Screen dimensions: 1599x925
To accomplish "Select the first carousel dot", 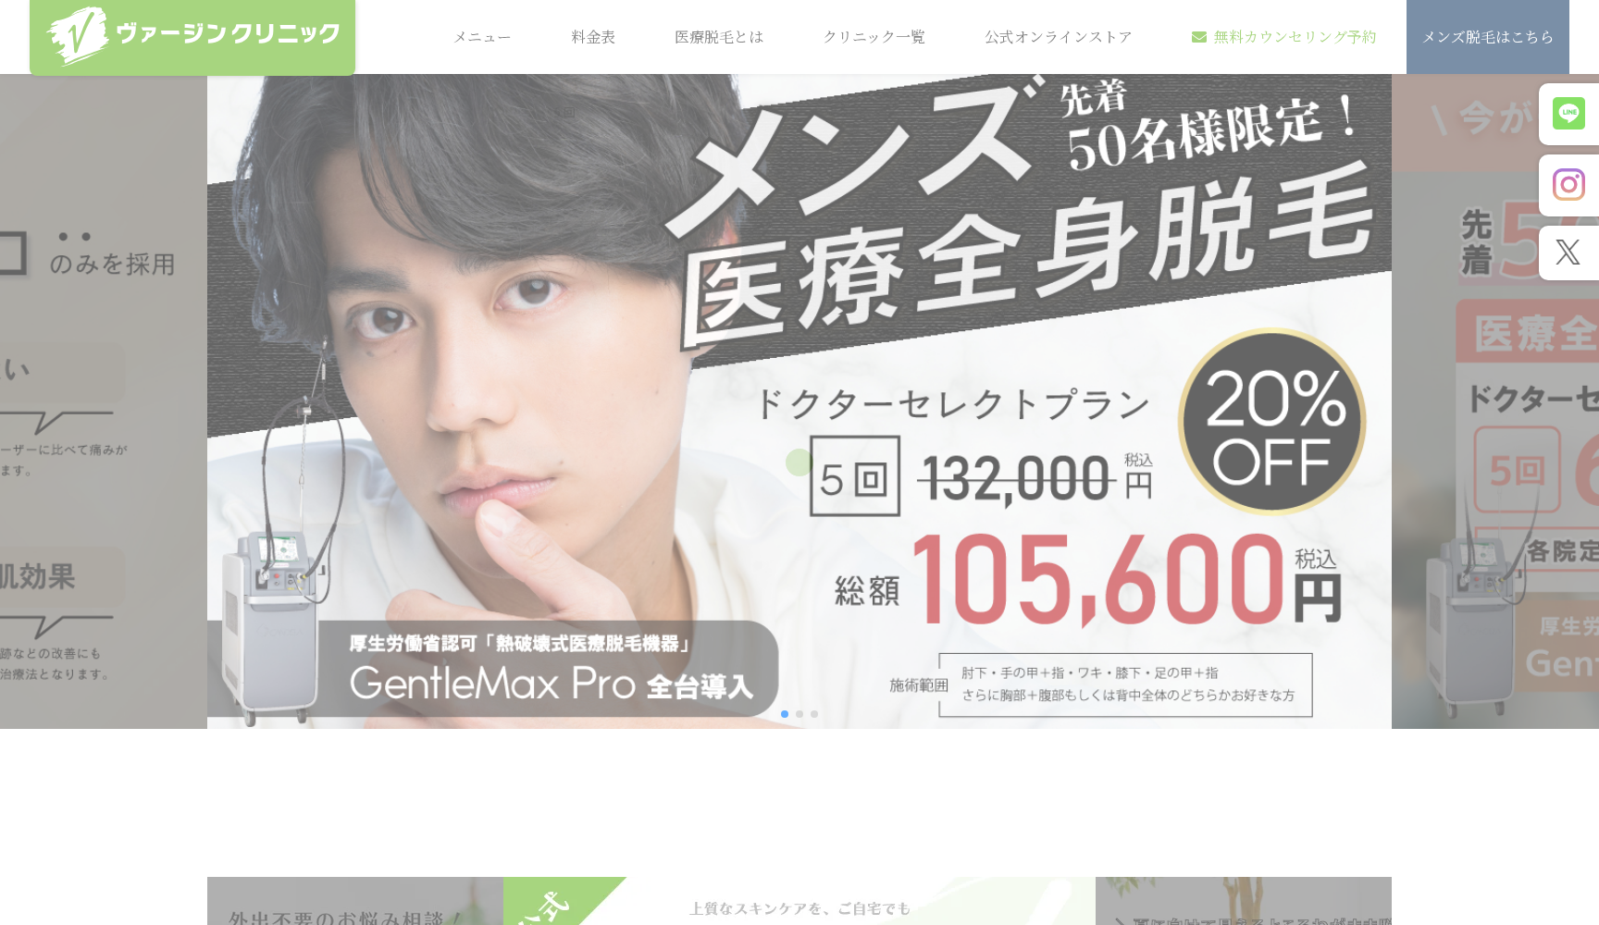I will pyautogui.click(x=785, y=714).
